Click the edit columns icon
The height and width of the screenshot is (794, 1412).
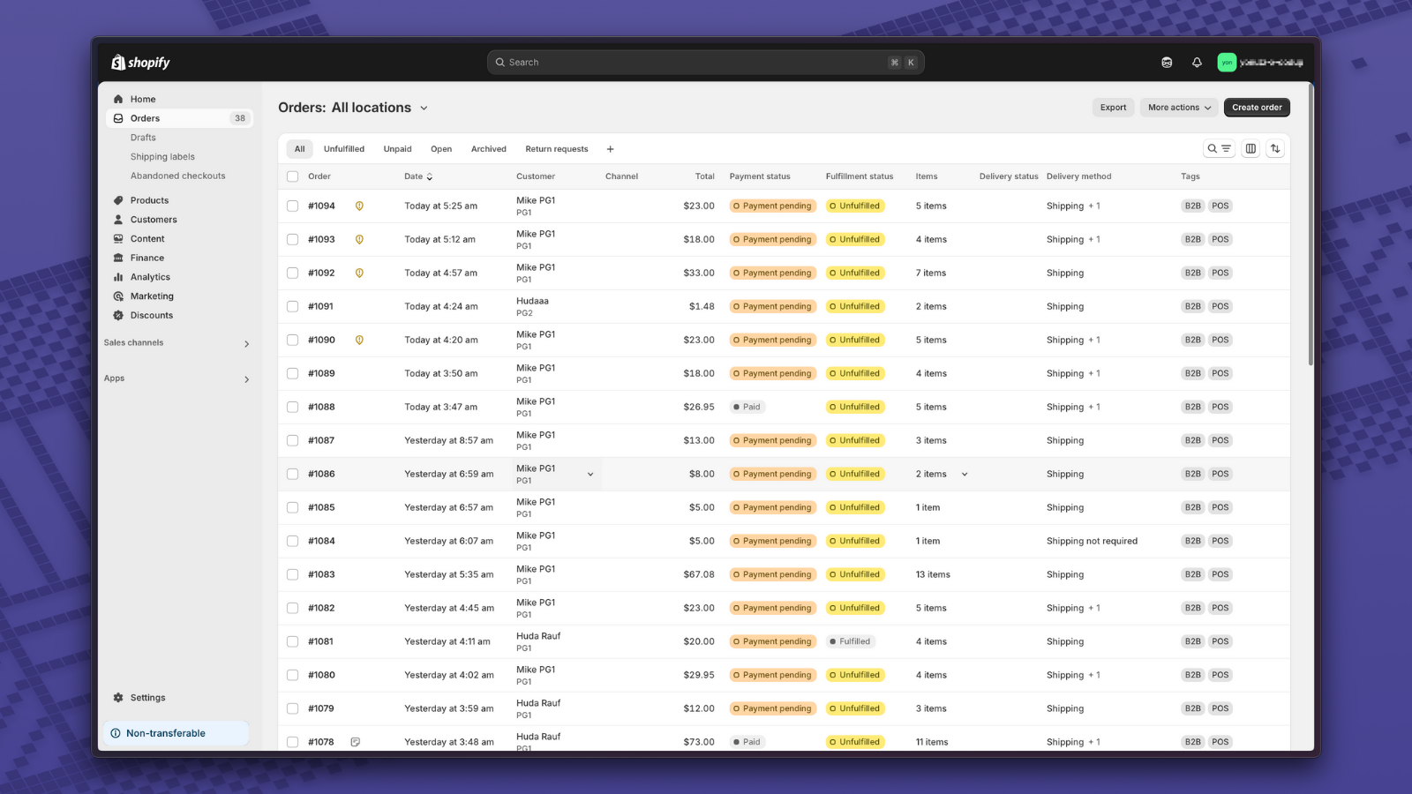pyautogui.click(x=1251, y=149)
